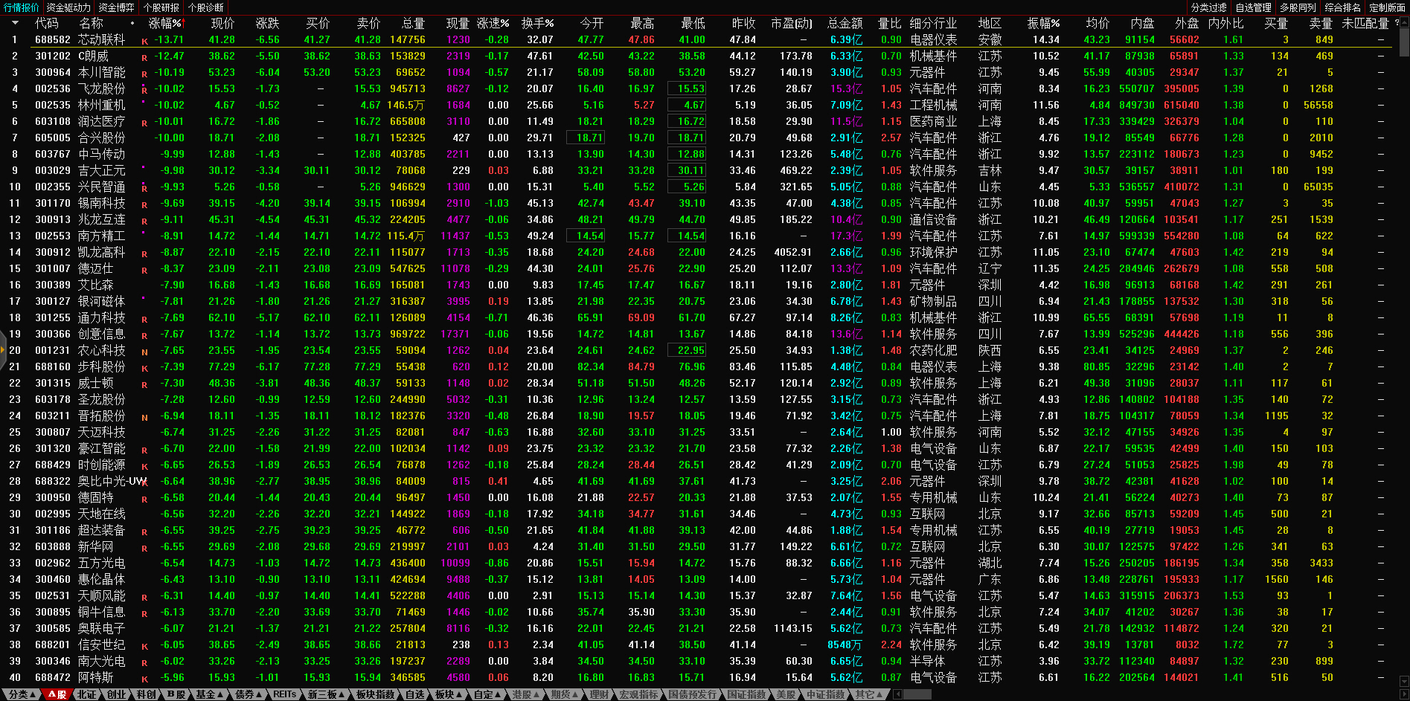
Task: Expand the 分类 dropdown in bottom tab bar
Action: tap(22, 694)
